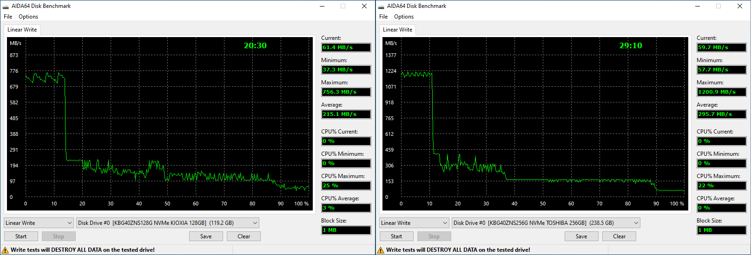Click elapsed time 20:30 on left graph
The image size is (751, 255).
[255, 45]
